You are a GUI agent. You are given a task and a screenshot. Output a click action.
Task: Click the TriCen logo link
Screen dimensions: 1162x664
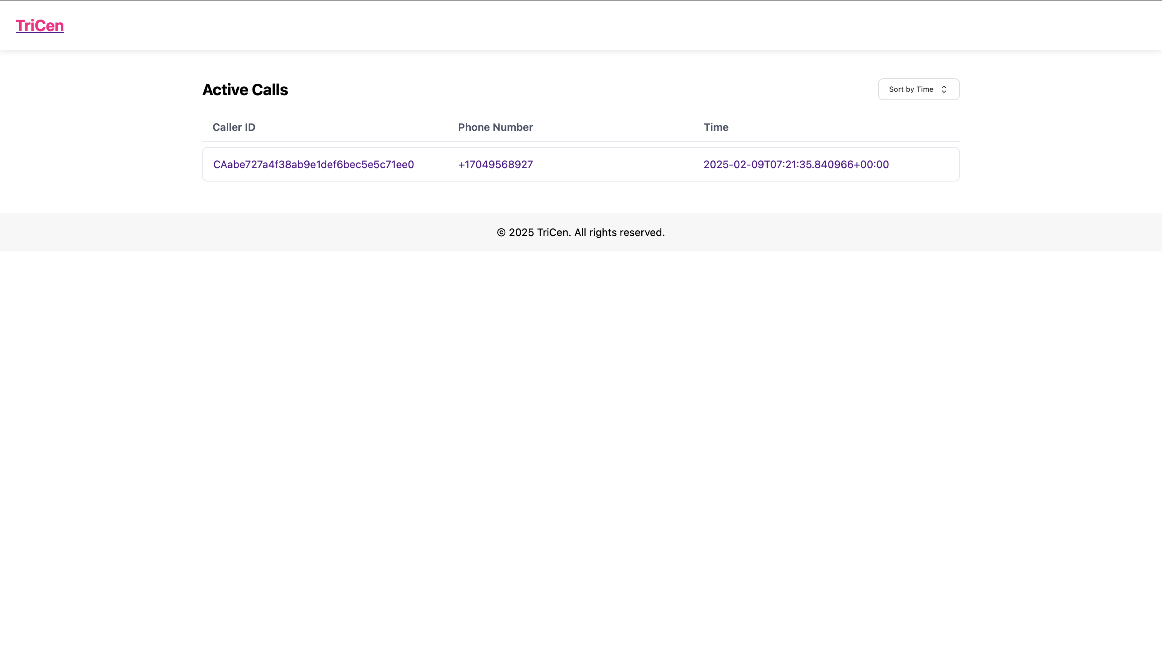[40, 26]
